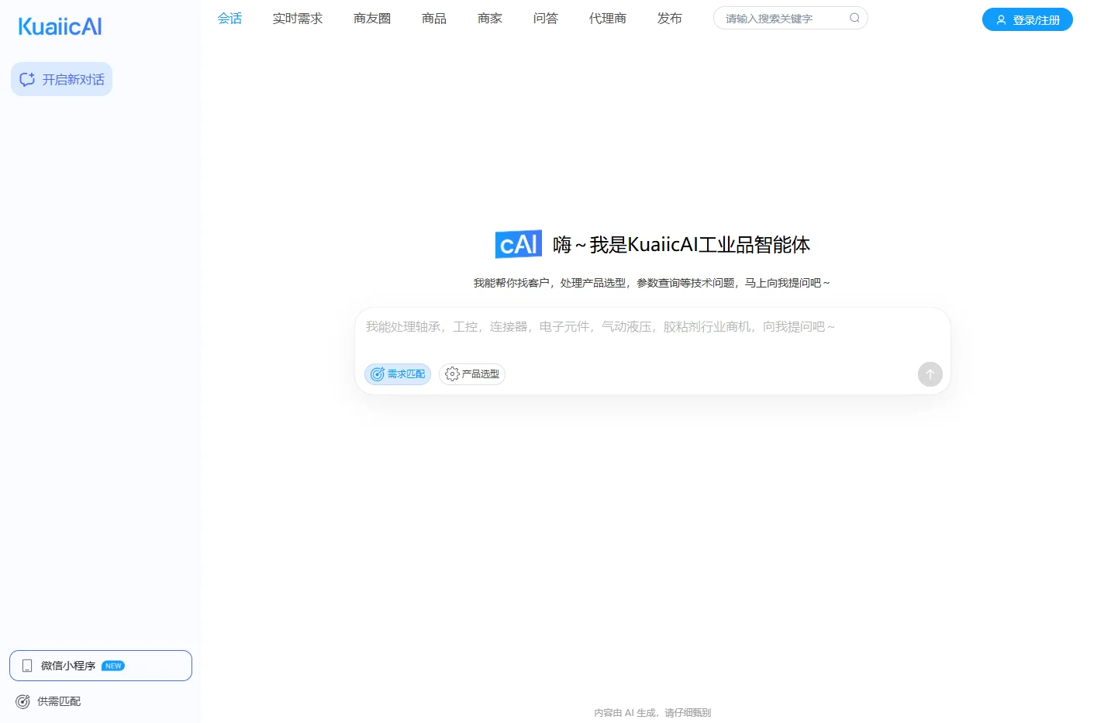Send message with the arrow button
Viewport: 1104px width, 723px height.
pyautogui.click(x=930, y=374)
